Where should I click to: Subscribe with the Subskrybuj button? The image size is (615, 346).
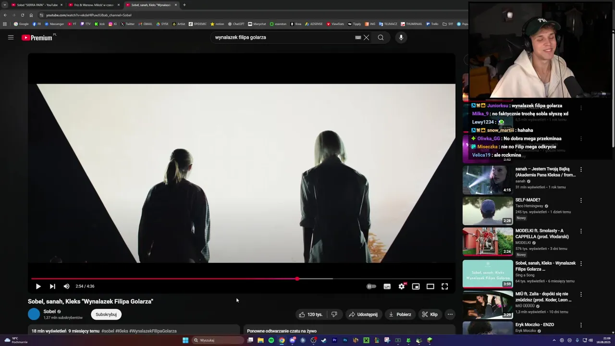[x=106, y=314]
